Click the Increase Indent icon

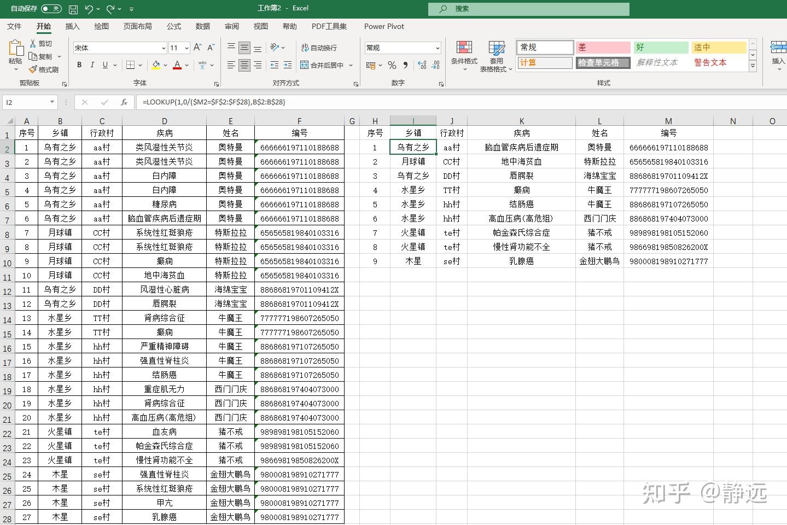(288, 65)
